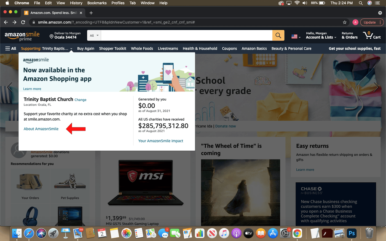Viewport: 386px width, 241px height.
Task: Open Music app in the dock
Action: 224,234
